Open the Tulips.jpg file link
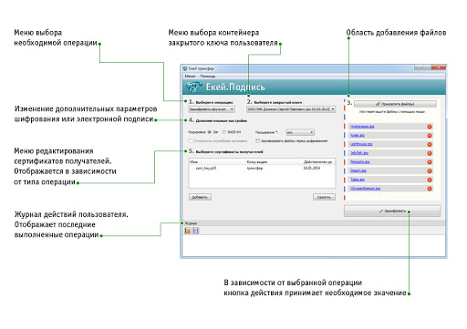This screenshot has width=467, height=329. (358, 180)
